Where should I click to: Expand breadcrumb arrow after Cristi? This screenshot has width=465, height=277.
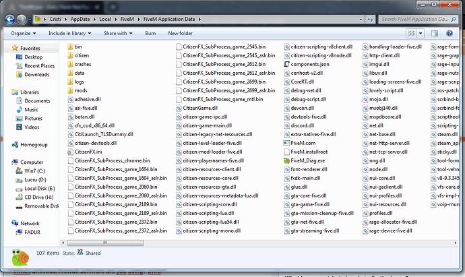coord(65,20)
